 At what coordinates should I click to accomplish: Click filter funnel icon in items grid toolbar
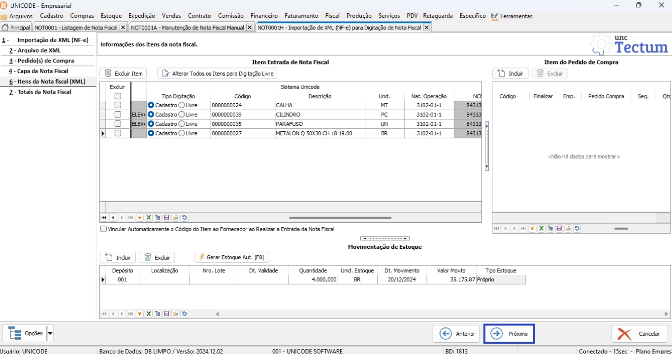(140, 217)
